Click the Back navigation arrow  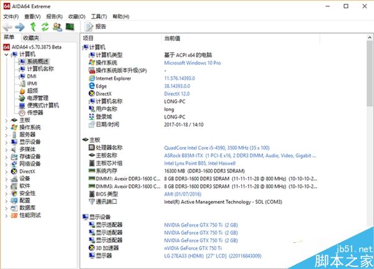[x=7, y=27]
